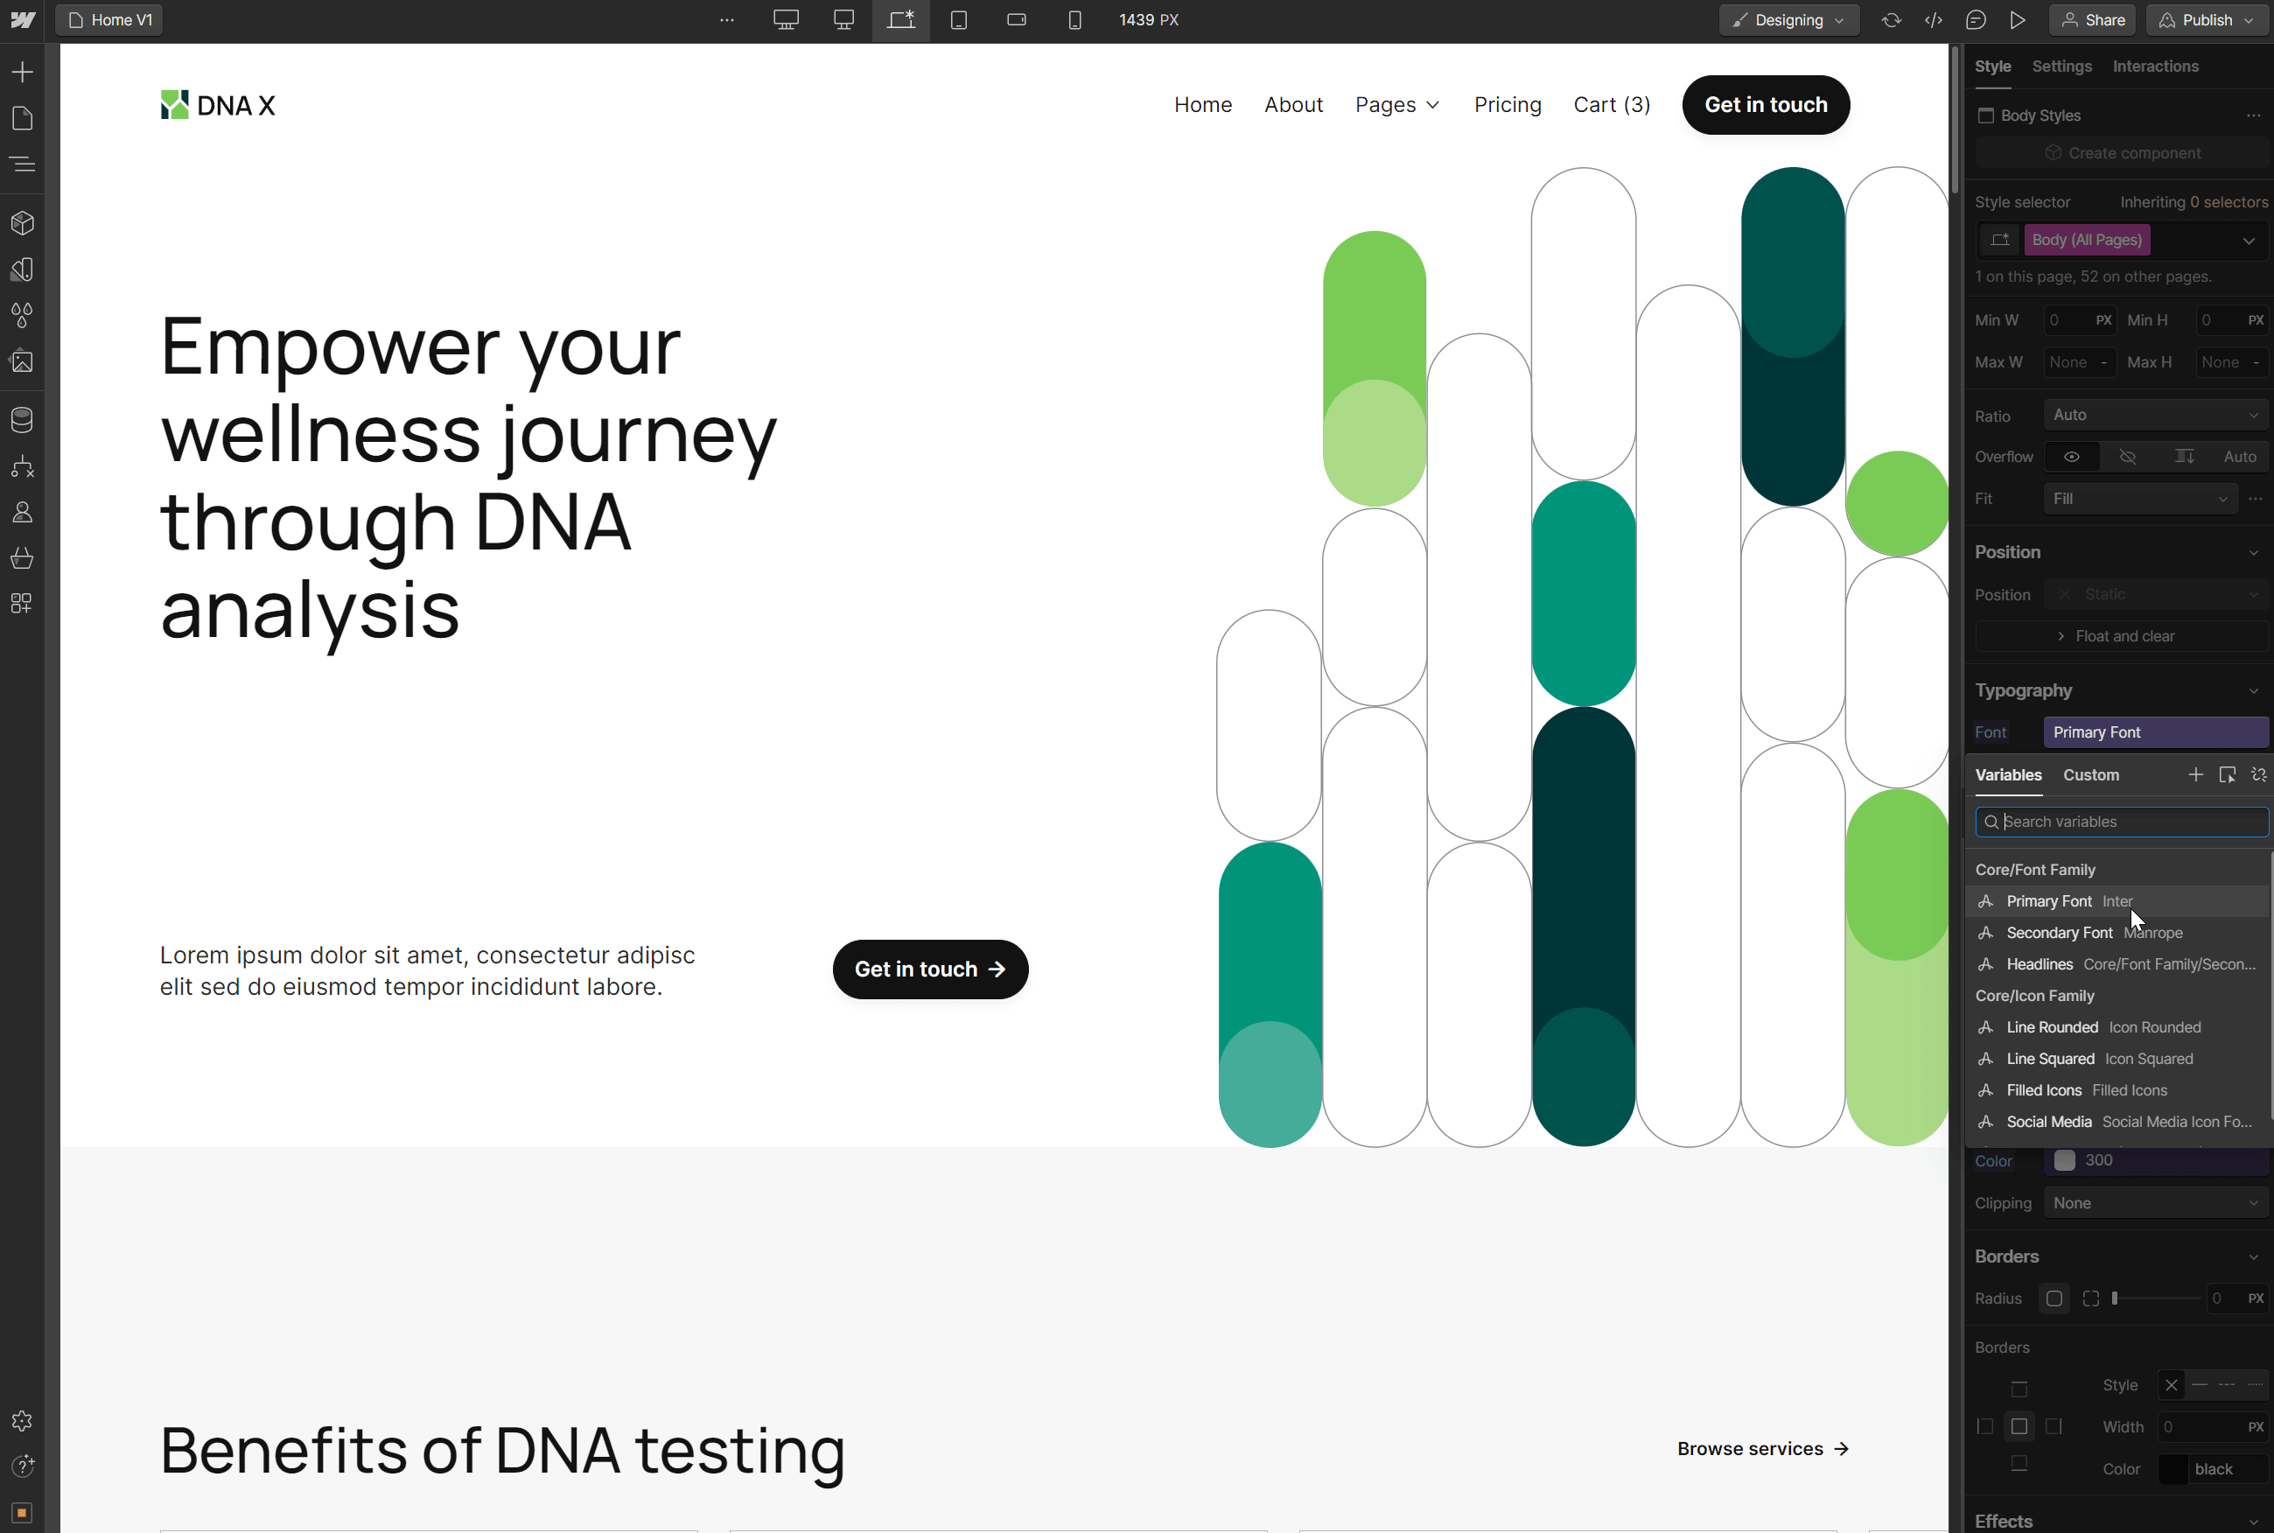Select Headlines font variable
This screenshot has width=2274, height=1533.
point(2117,964)
